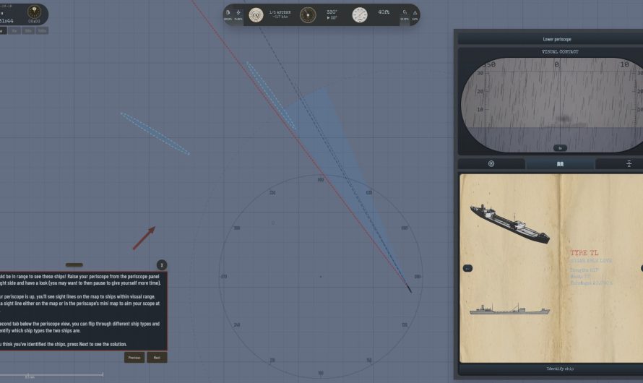Flip to the previous ship type page
Image resolution: width=643 pixels, height=383 pixels.
pyautogui.click(x=467, y=268)
